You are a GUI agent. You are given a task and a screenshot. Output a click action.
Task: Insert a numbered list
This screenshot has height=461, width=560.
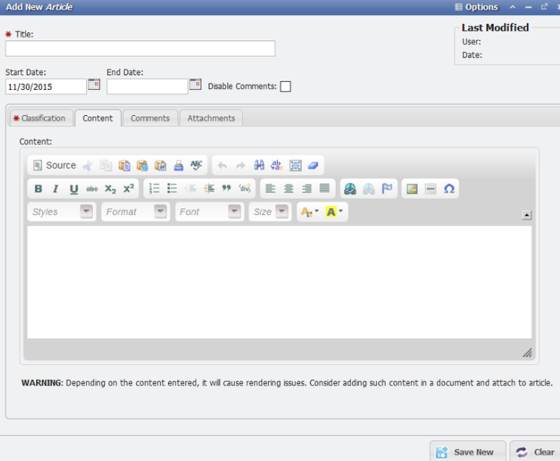[154, 189]
